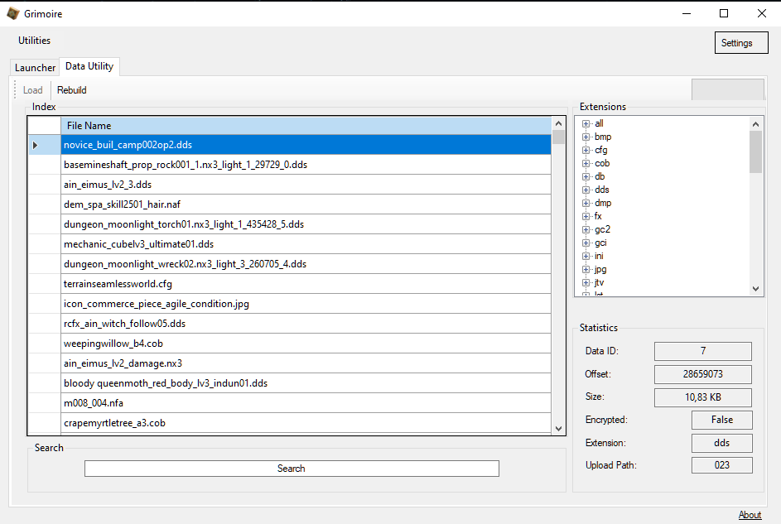781x524 pixels.
Task: Click the row selector arrow for first file
Action: pos(35,146)
